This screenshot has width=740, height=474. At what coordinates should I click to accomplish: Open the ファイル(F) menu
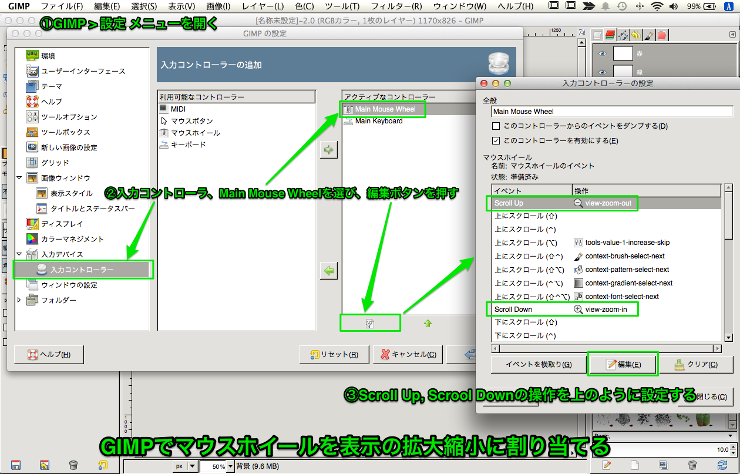tap(62, 6)
